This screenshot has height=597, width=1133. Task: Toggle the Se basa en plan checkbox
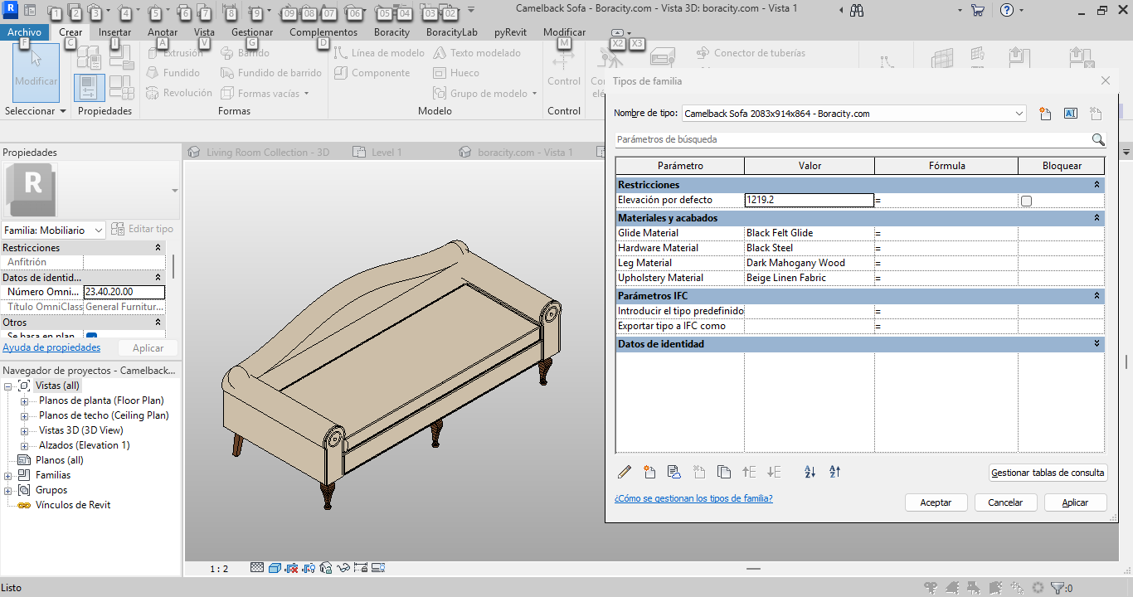(91, 337)
